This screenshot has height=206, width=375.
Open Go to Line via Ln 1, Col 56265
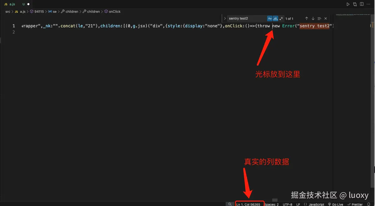click(x=248, y=204)
